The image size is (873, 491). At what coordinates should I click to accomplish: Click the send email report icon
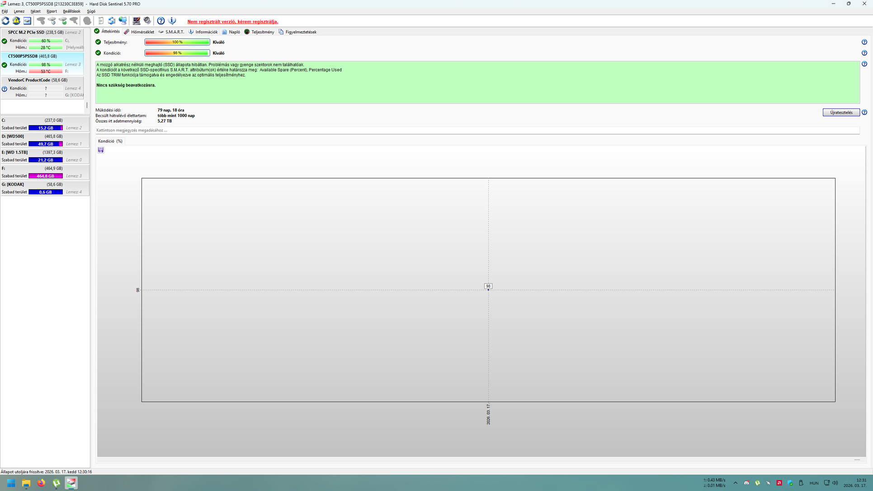tap(112, 21)
